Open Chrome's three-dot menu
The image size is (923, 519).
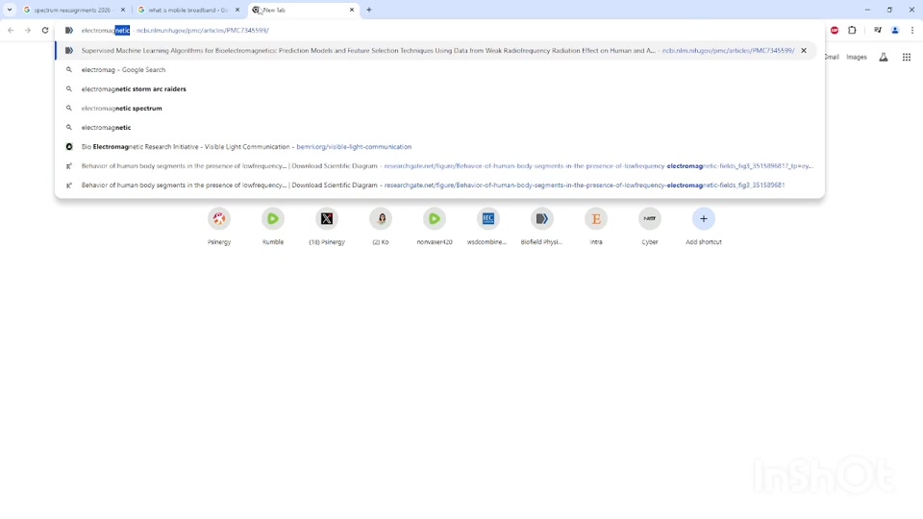[x=911, y=31]
